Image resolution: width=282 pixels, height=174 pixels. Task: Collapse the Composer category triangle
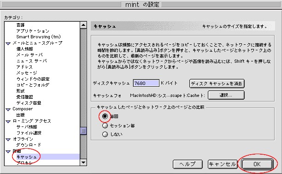click(8, 109)
